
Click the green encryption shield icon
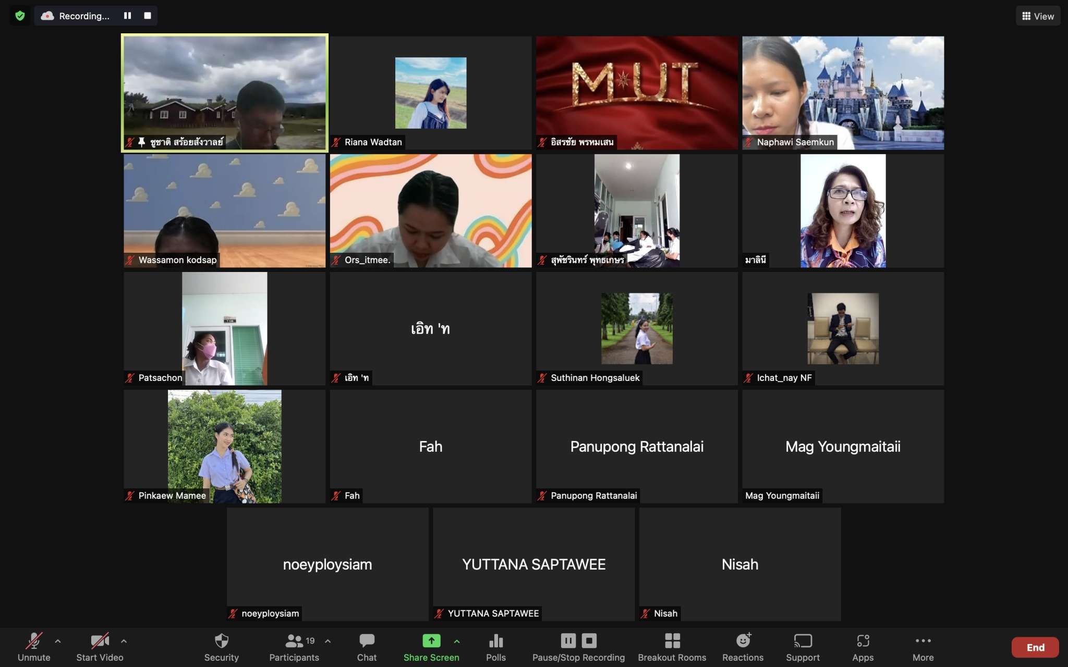click(x=20, y=16)
